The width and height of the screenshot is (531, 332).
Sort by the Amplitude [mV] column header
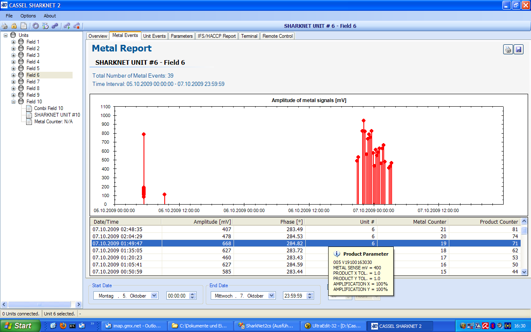tap(197, 222)
